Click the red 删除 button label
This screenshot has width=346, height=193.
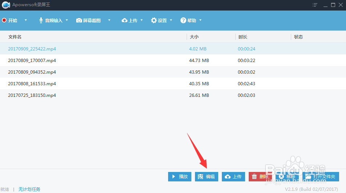[x=264, y=177]
